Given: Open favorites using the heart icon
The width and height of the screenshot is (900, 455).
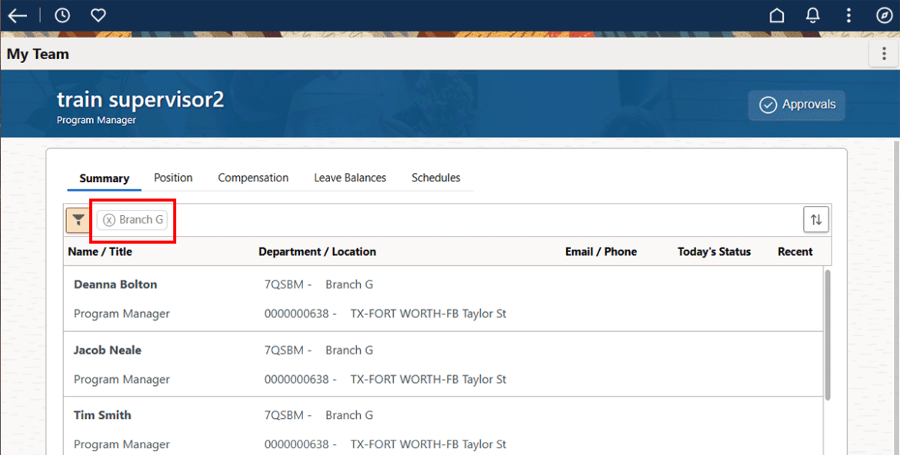Looking at the screenshot, I should point(98,15).
